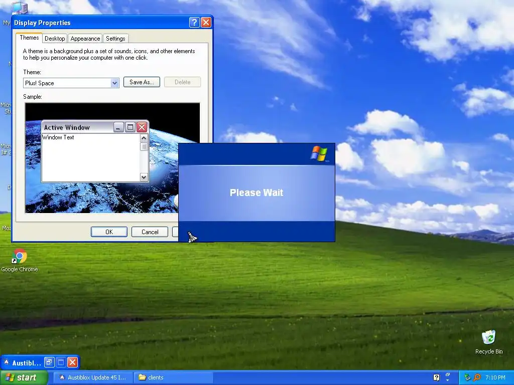This screenshot has width=514, height=385.
Task: Click the Cancel button in Display Properties
Action: [150, 232]
